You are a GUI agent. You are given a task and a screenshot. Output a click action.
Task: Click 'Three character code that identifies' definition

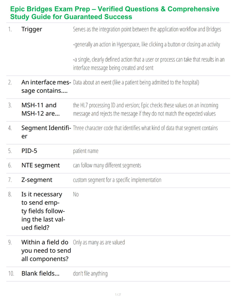[145, 128]
